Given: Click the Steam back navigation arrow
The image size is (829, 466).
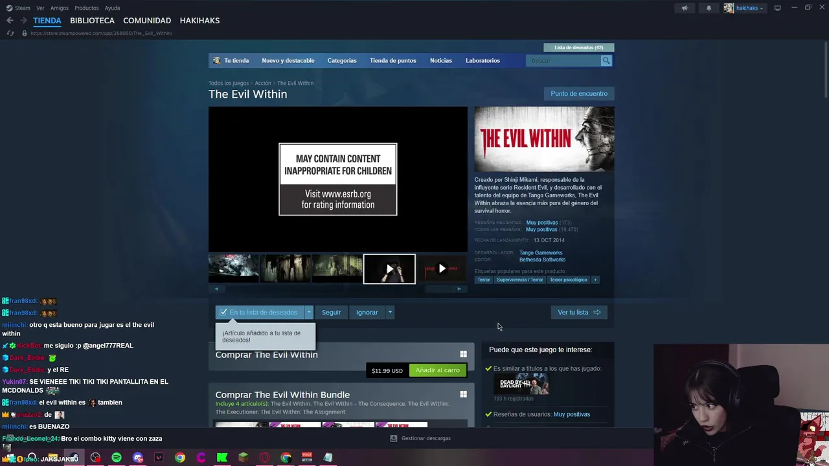Looking at the screenshot, I should [x=10, y=21].
